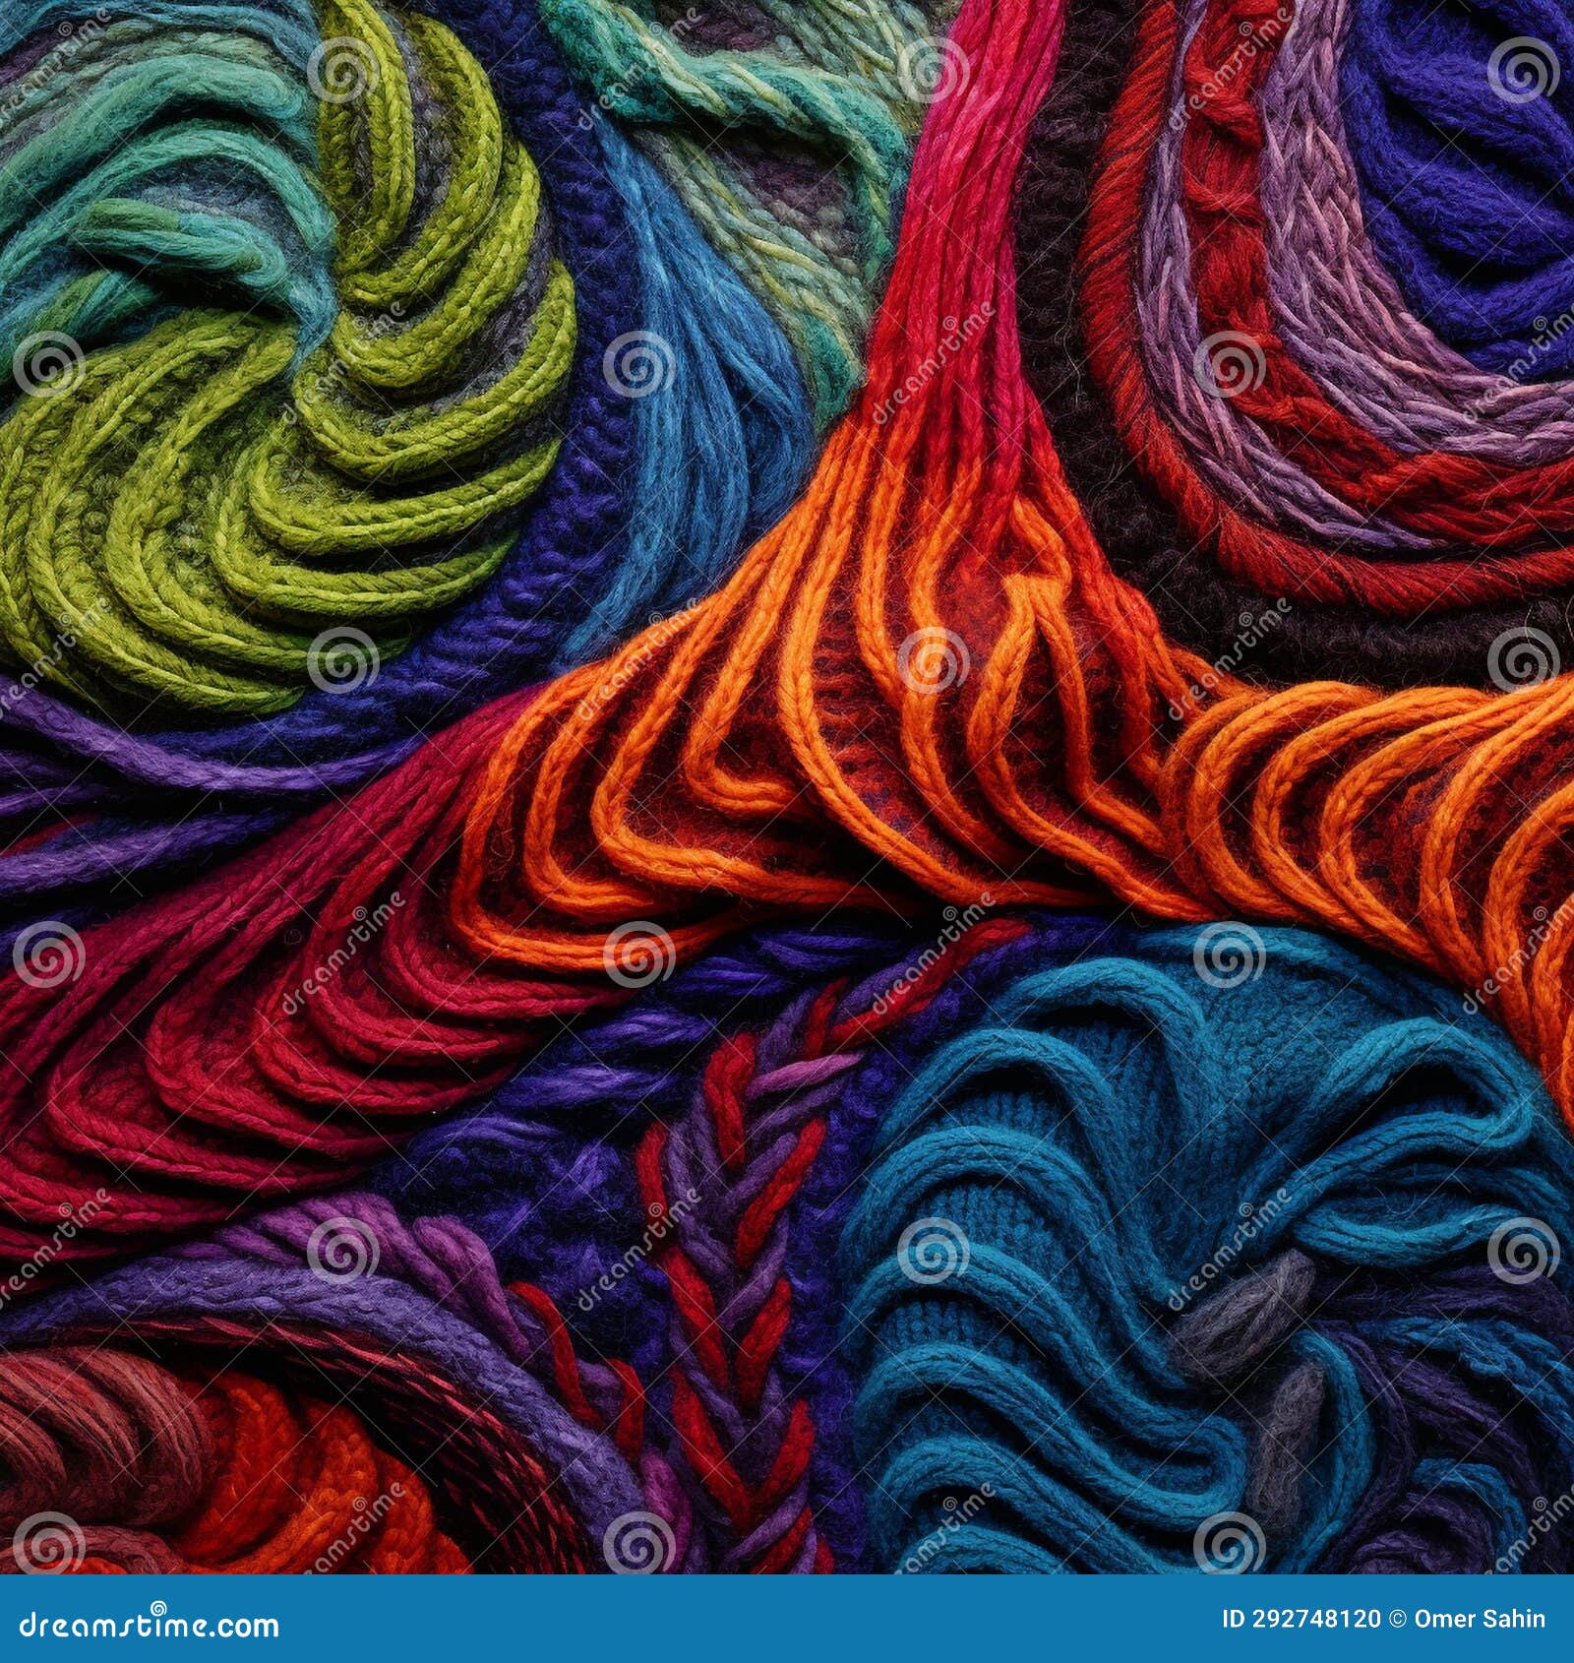This screenshot has height=1663, width=1574.
Task: Select the photographer credit Omer Sahin
Action: [1479, 1619]
